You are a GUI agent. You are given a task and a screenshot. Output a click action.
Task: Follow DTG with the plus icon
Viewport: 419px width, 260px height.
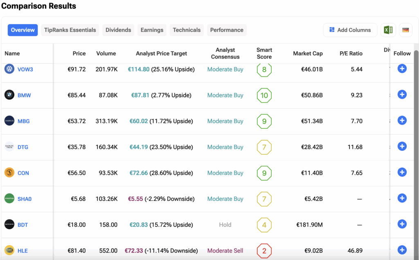click(x=402, y=146)
